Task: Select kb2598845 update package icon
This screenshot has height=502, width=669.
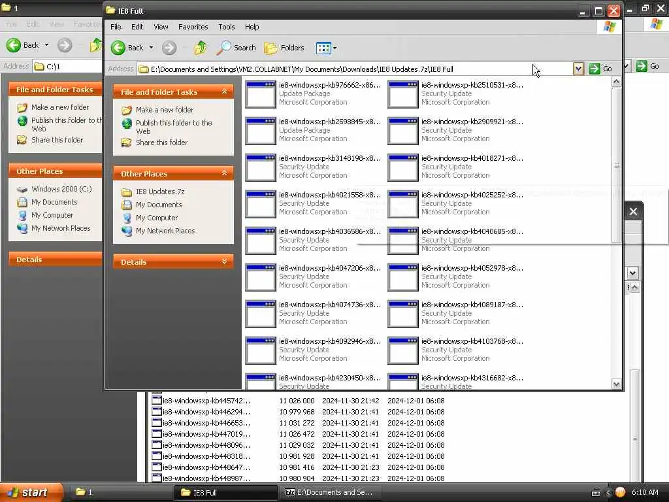Action: (261, 131)
